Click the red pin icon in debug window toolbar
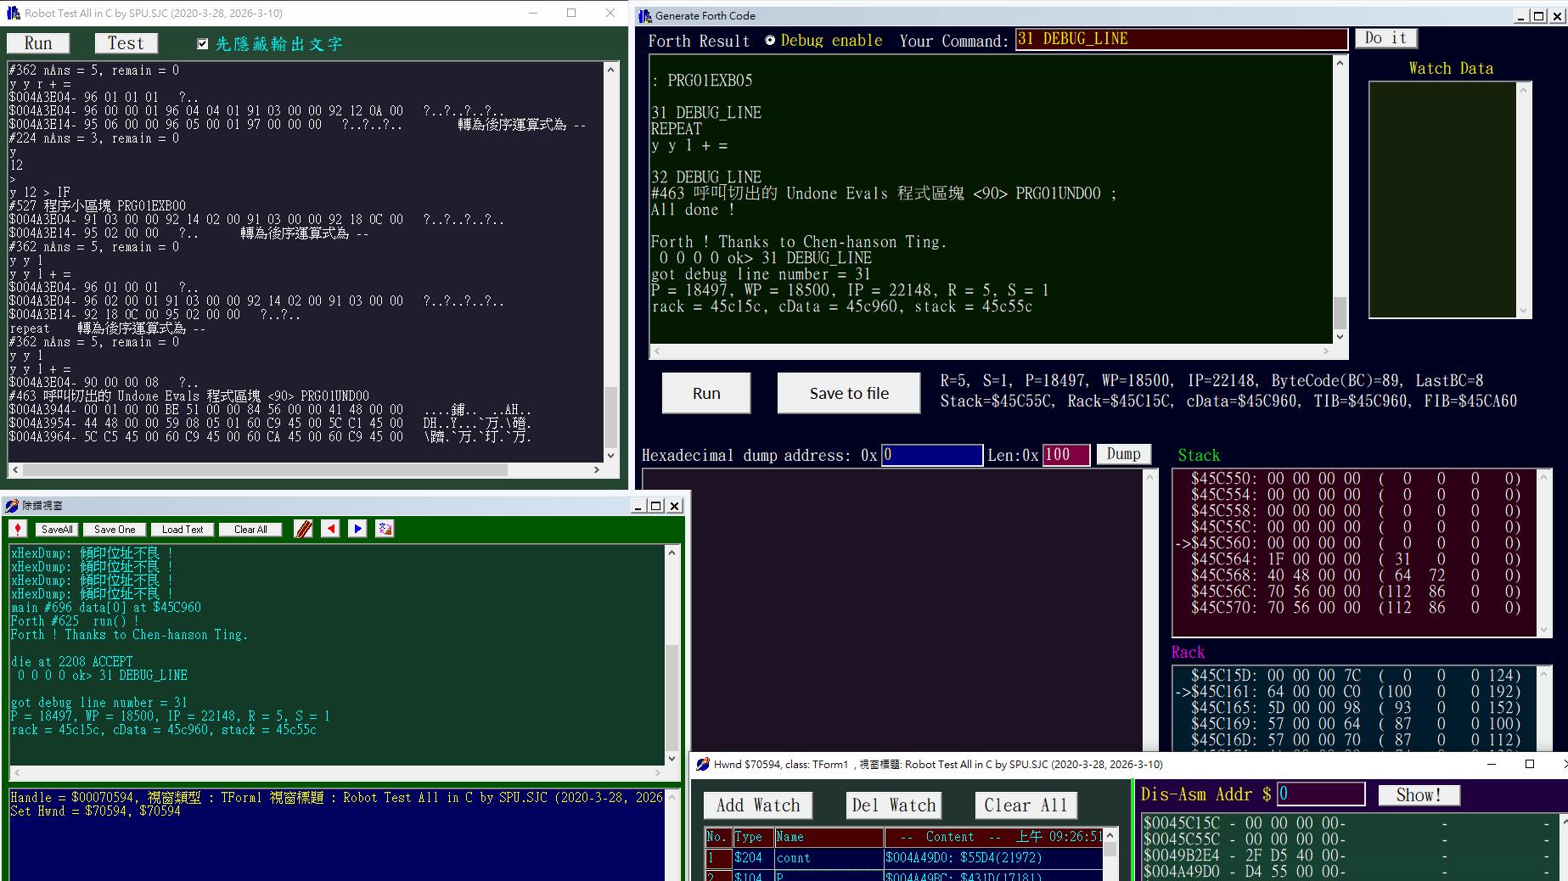 click(18, 529)
